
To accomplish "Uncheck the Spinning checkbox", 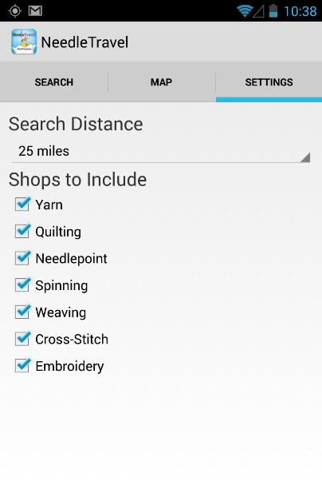I will (x=23, y=285).
